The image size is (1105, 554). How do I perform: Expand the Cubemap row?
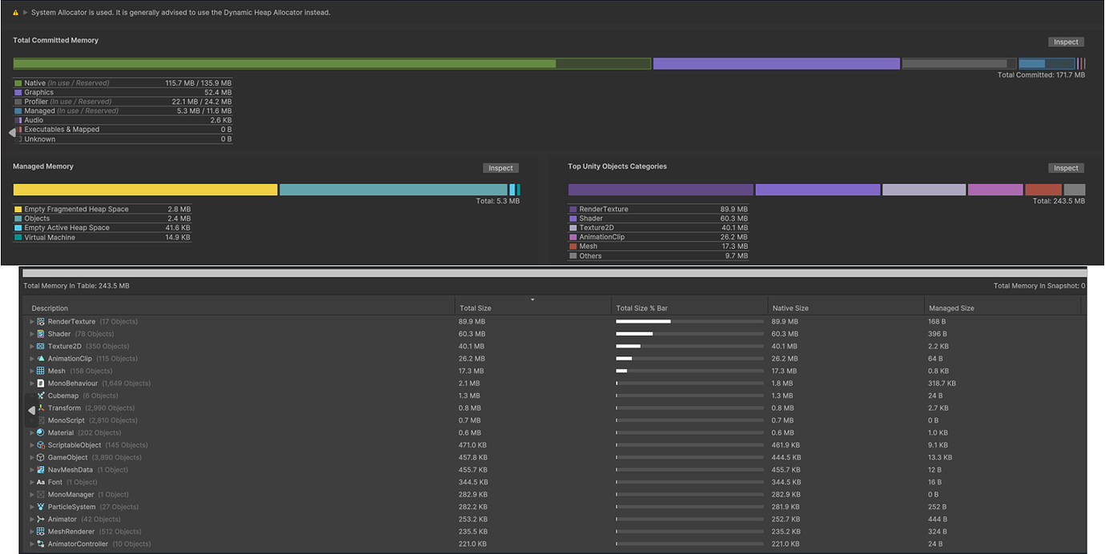point(32,395)
